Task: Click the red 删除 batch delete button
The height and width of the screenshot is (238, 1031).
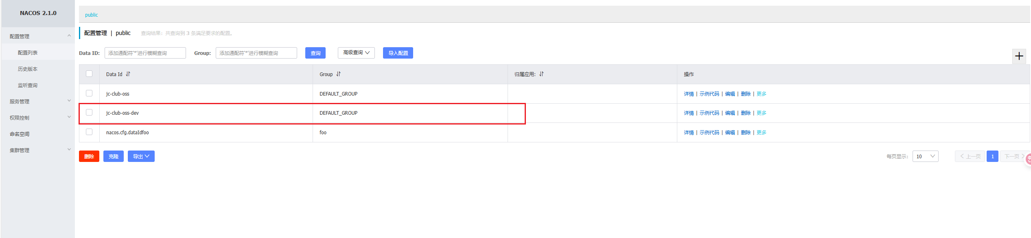Action: (x=89, y=156)
